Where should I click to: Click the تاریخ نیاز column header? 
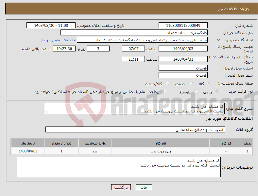[28, 143]
